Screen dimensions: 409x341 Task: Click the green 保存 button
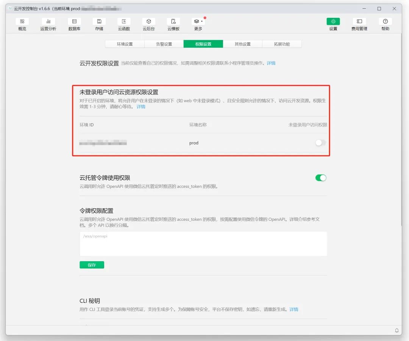(x=92, y=265)
